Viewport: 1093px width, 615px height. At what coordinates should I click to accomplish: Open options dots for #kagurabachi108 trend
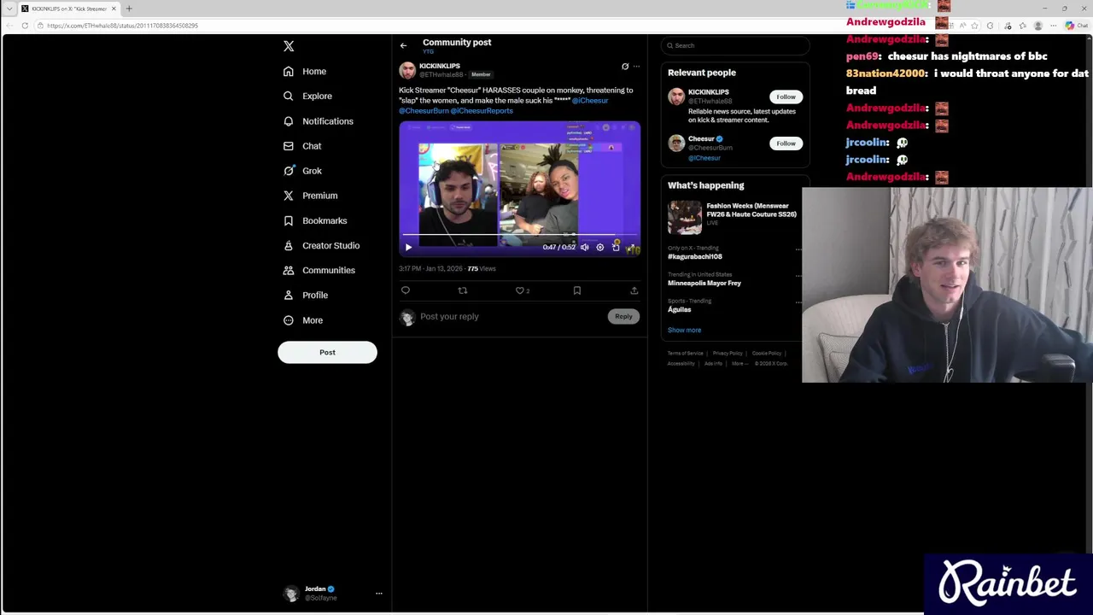click(798, 249)
